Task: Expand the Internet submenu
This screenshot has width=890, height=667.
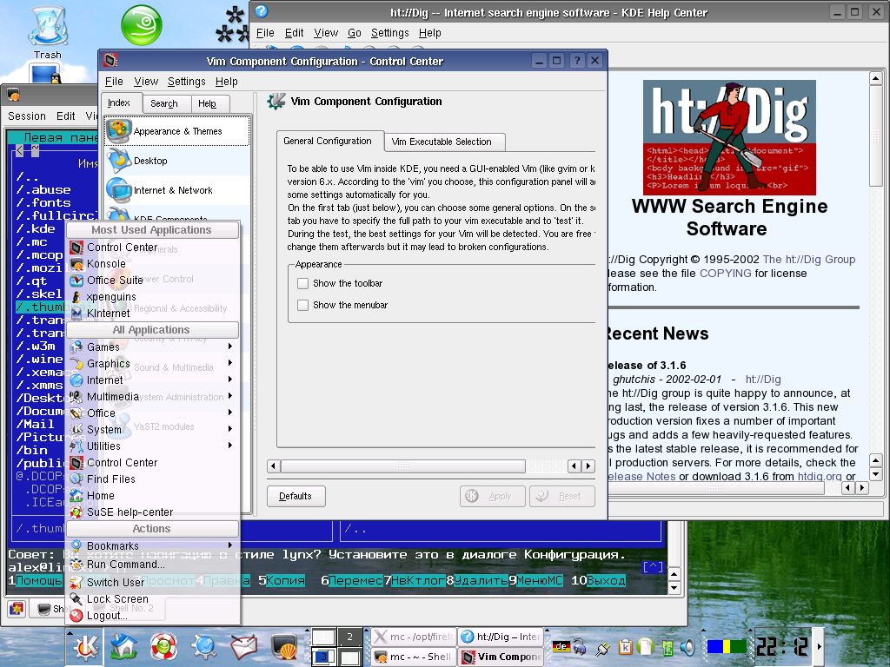Action: (153, 380)
